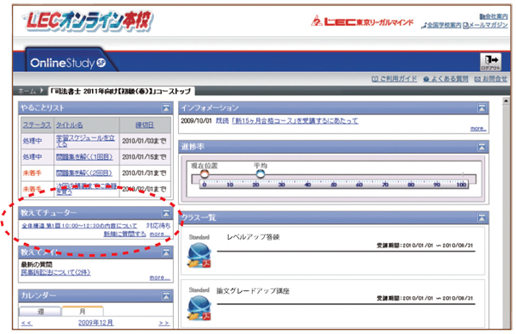Viewport: 516px width, 334px height.
Task: Click 2010/01/31まで deadline cell
Action: (144, 173)
